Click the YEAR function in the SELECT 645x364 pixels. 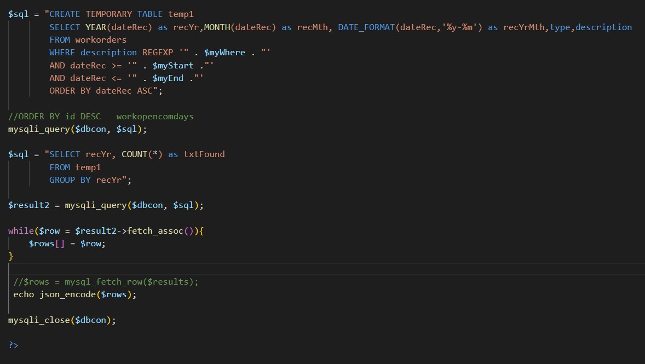[x=96, y=27]
